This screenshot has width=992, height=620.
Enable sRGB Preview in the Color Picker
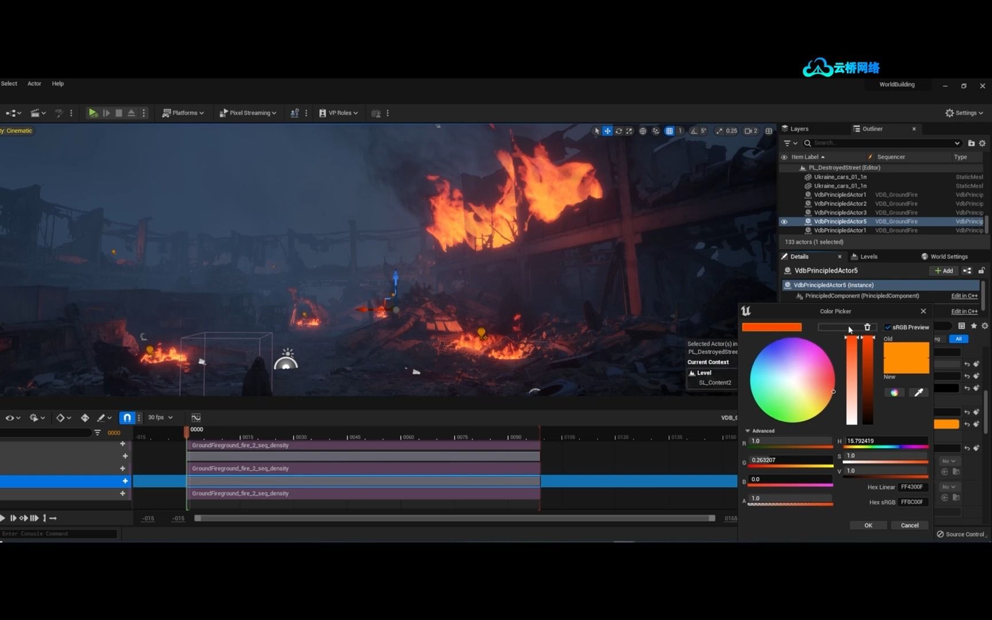887,327
